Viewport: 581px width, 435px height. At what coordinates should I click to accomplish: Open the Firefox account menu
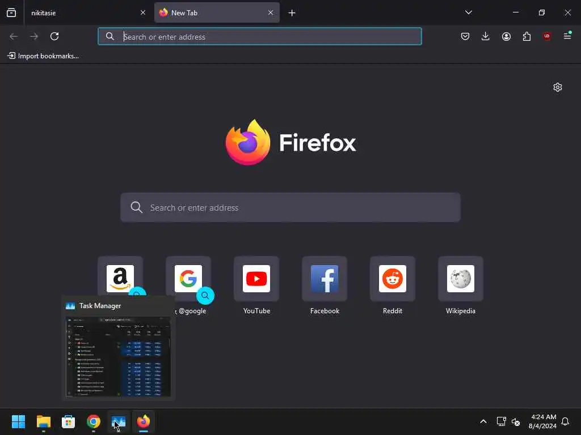coord(506,36)
